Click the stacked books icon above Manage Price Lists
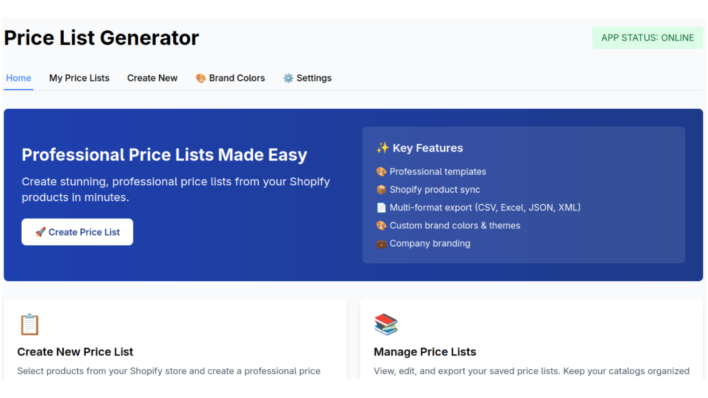Screen dimensions: 708x398 coord(386,325)
